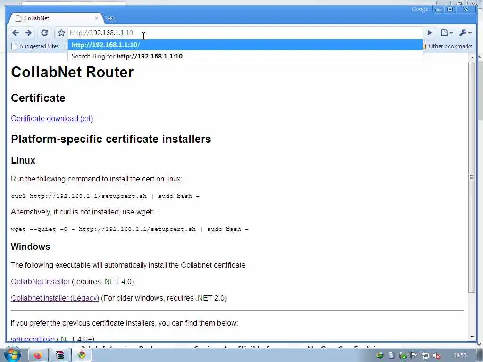The height and width of the screenshot is (362, 483).
Task: Open the page menu icon
Action: (x=446, y=33)
